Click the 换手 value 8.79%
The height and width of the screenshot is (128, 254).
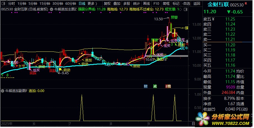coord(230,98)
